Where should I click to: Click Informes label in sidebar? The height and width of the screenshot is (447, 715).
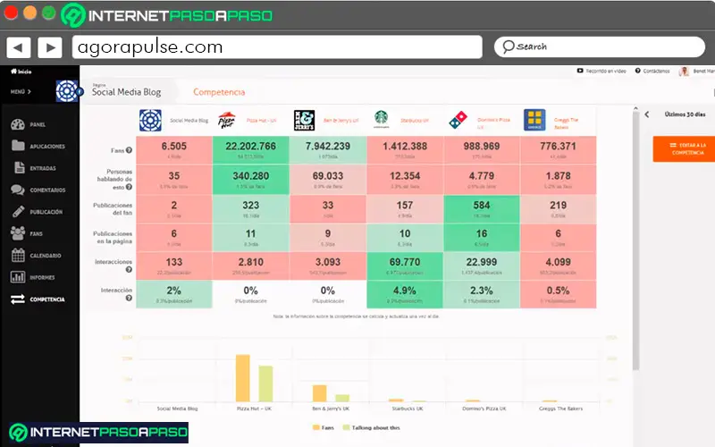tap(42, 277)
